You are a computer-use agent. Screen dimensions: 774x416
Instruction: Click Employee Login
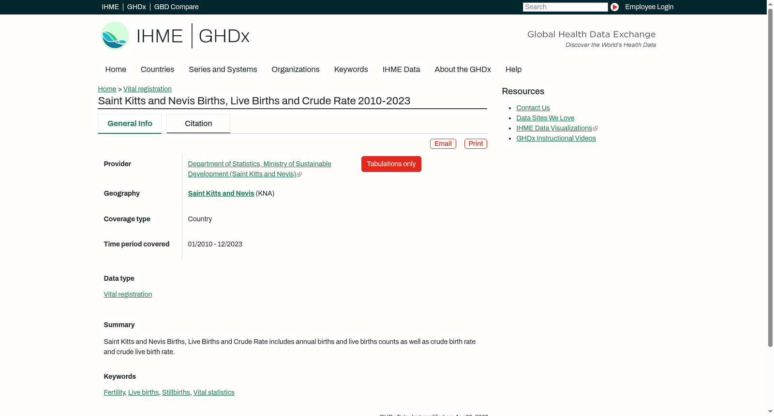(x=649, y=7)
